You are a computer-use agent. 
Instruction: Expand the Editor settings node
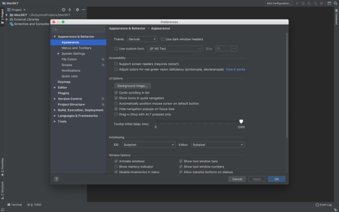point(55,88)
